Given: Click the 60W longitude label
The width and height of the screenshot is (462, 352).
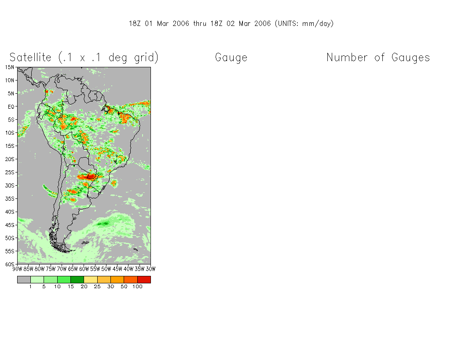Looking at the screenshot, I should coord(84,269).
